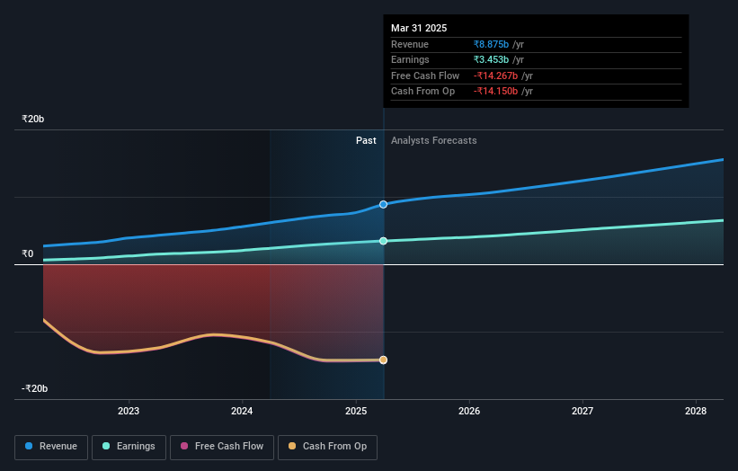Click the Mar 31 2025 tooltip date
This screenshot has height=471, width=738.
pyautogui.click(x=419, y=28)
